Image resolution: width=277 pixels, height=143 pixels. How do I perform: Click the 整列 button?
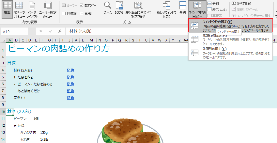(183, 8)
